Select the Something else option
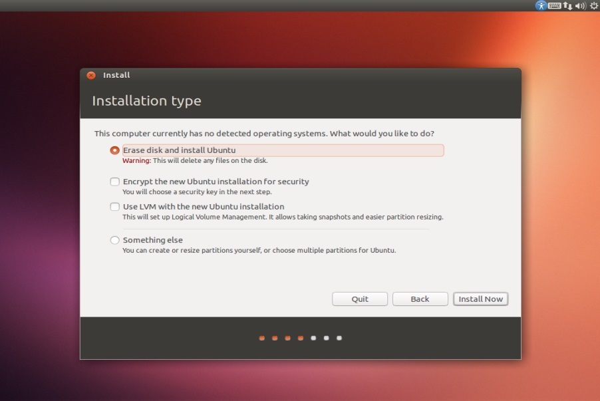600x401 pixels. [115, 240]
